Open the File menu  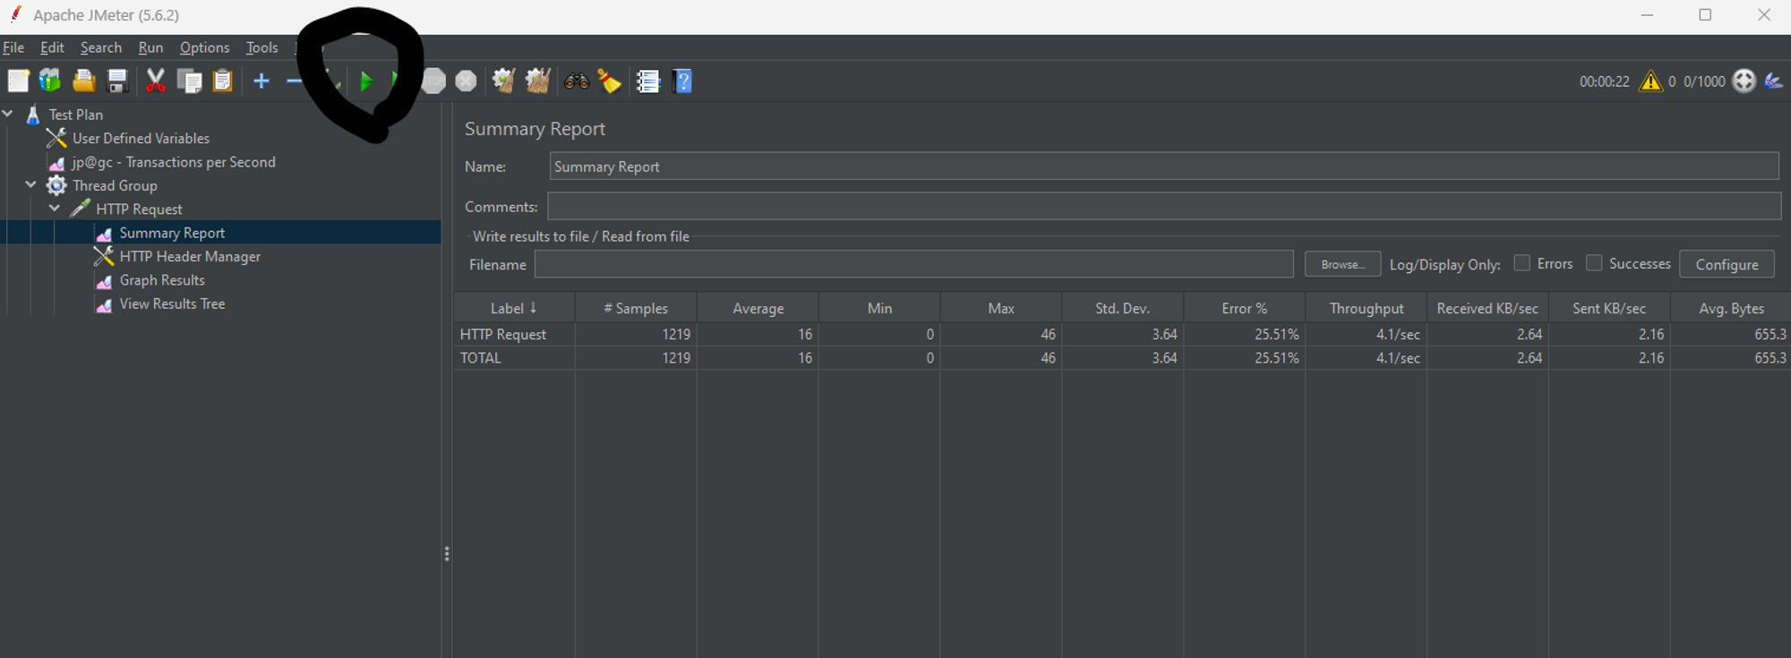13,47
